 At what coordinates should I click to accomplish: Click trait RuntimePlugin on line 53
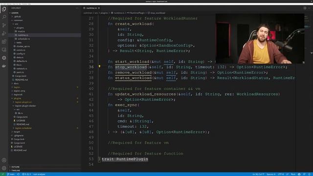point(125,159)
